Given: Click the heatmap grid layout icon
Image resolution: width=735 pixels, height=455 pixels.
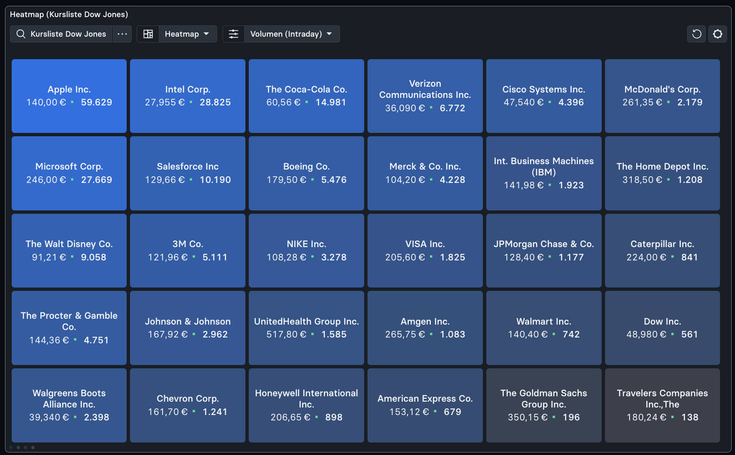Looking at the screenshot, I should click(148, 34).
